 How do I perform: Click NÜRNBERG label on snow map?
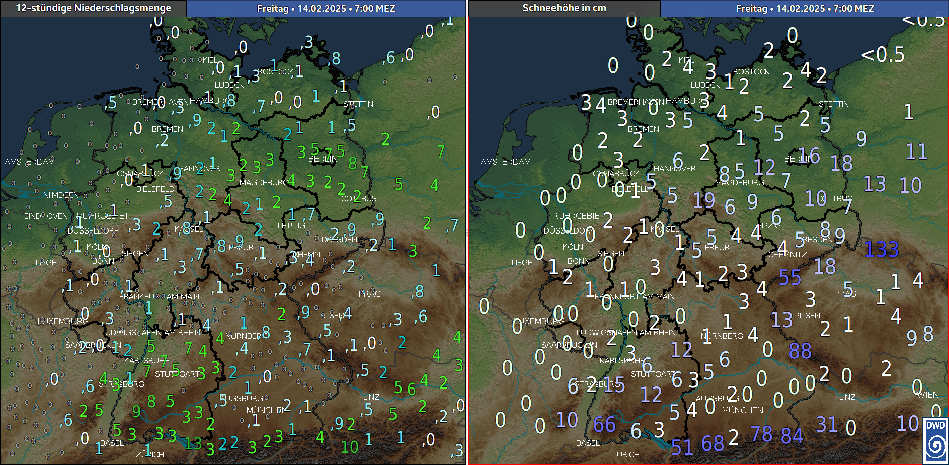(722, 336)
